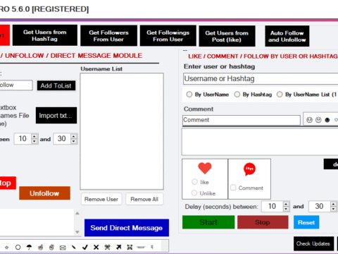Click the Check Updates button

(313, 243)
